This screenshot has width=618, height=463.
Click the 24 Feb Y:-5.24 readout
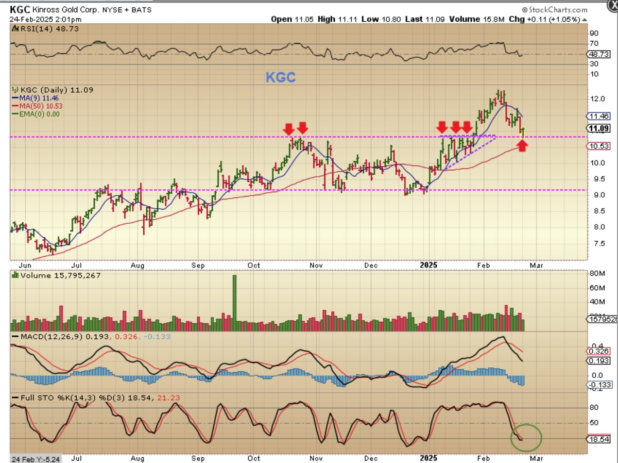[35, 459]
